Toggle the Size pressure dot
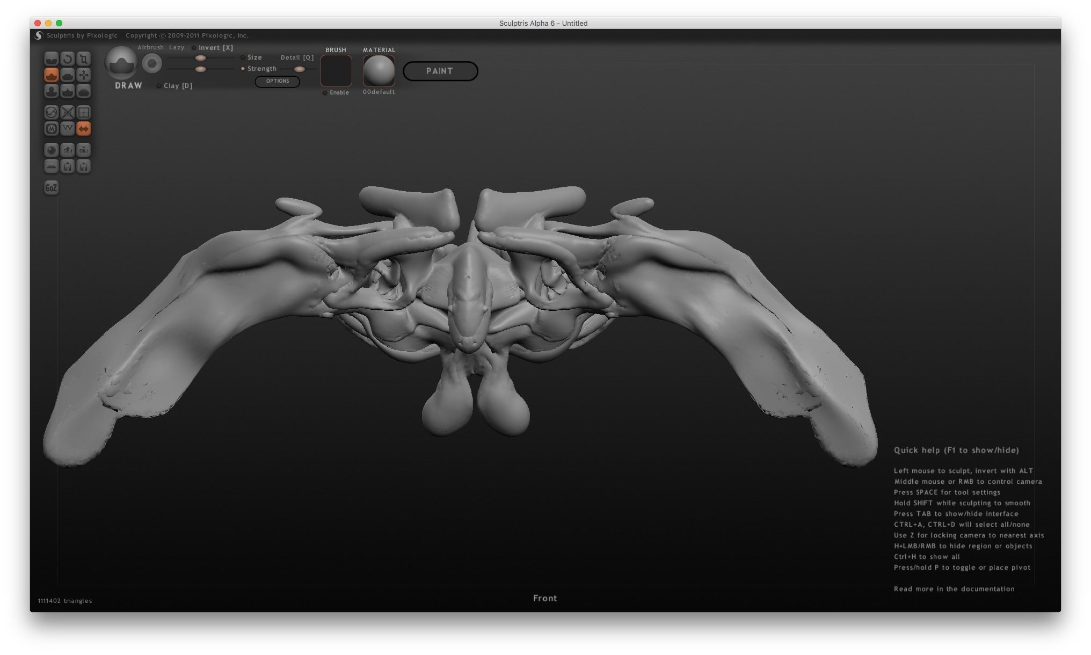Viewport: 1091px width, 655px height. [x=243, y=57]
